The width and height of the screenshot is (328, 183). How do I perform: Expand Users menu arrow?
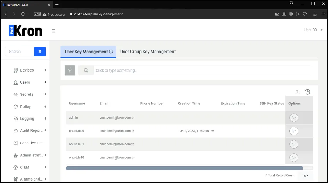point(45,82)
